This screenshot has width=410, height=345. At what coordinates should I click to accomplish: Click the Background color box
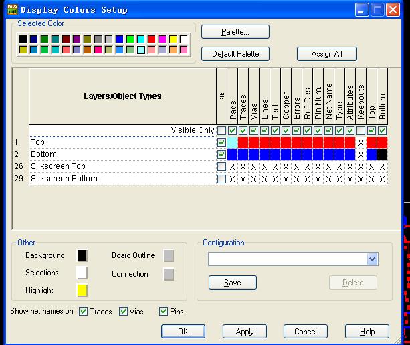click(82, 255)
